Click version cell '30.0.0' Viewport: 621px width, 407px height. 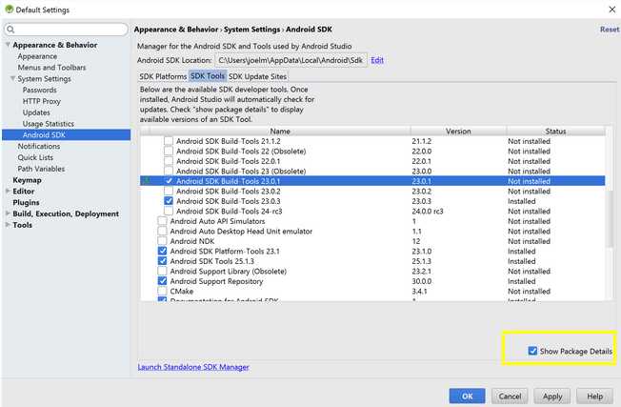(x=421, y=281)
